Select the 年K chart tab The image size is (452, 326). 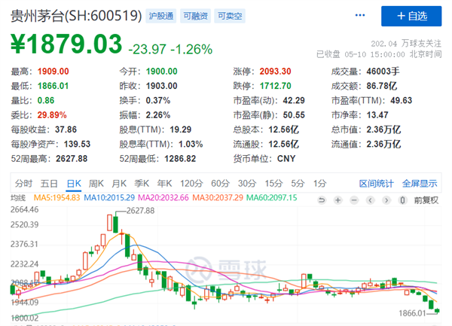[164, 184]
